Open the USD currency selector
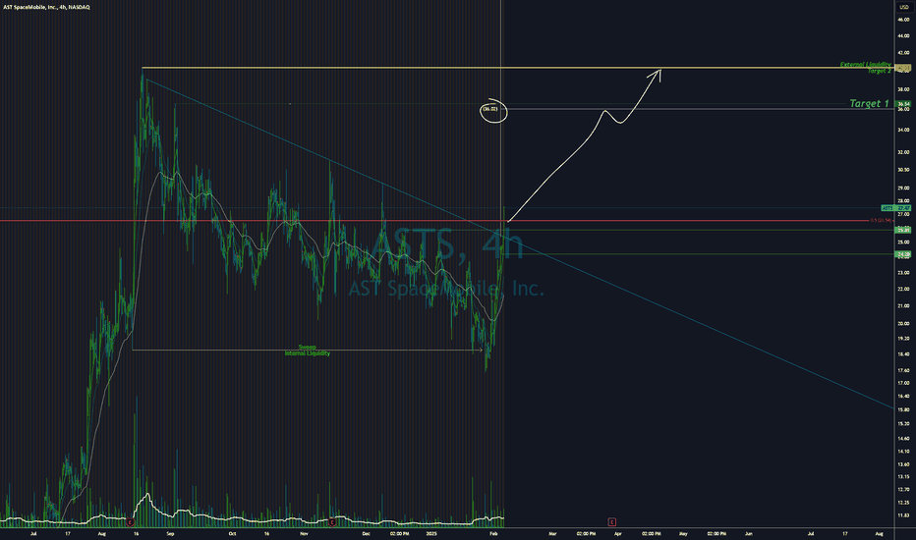Image resolution: width=916 pixels, height=540 pixels. (904, 7)
